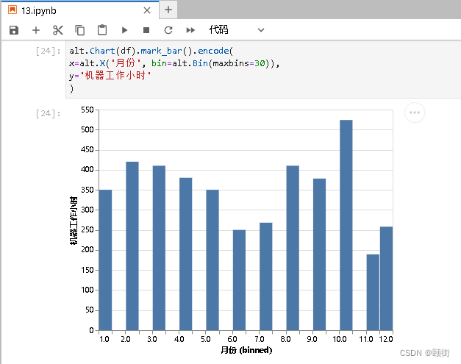Screen dimensions: 461x364
Task: Click the tallest bar at month 10
Action: click(346, 224)
